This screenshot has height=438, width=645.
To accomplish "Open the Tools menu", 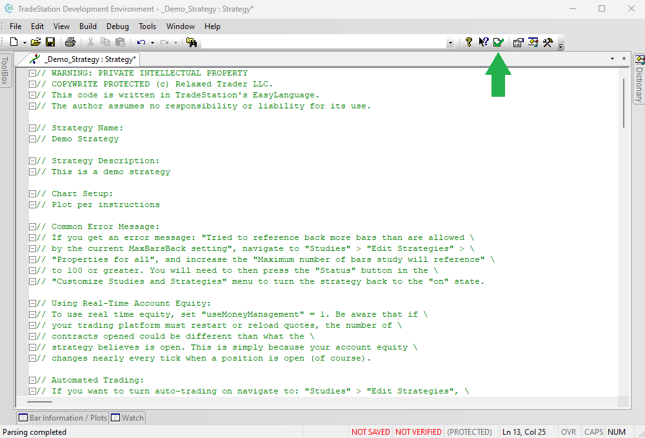I will (x=147, y=26).
